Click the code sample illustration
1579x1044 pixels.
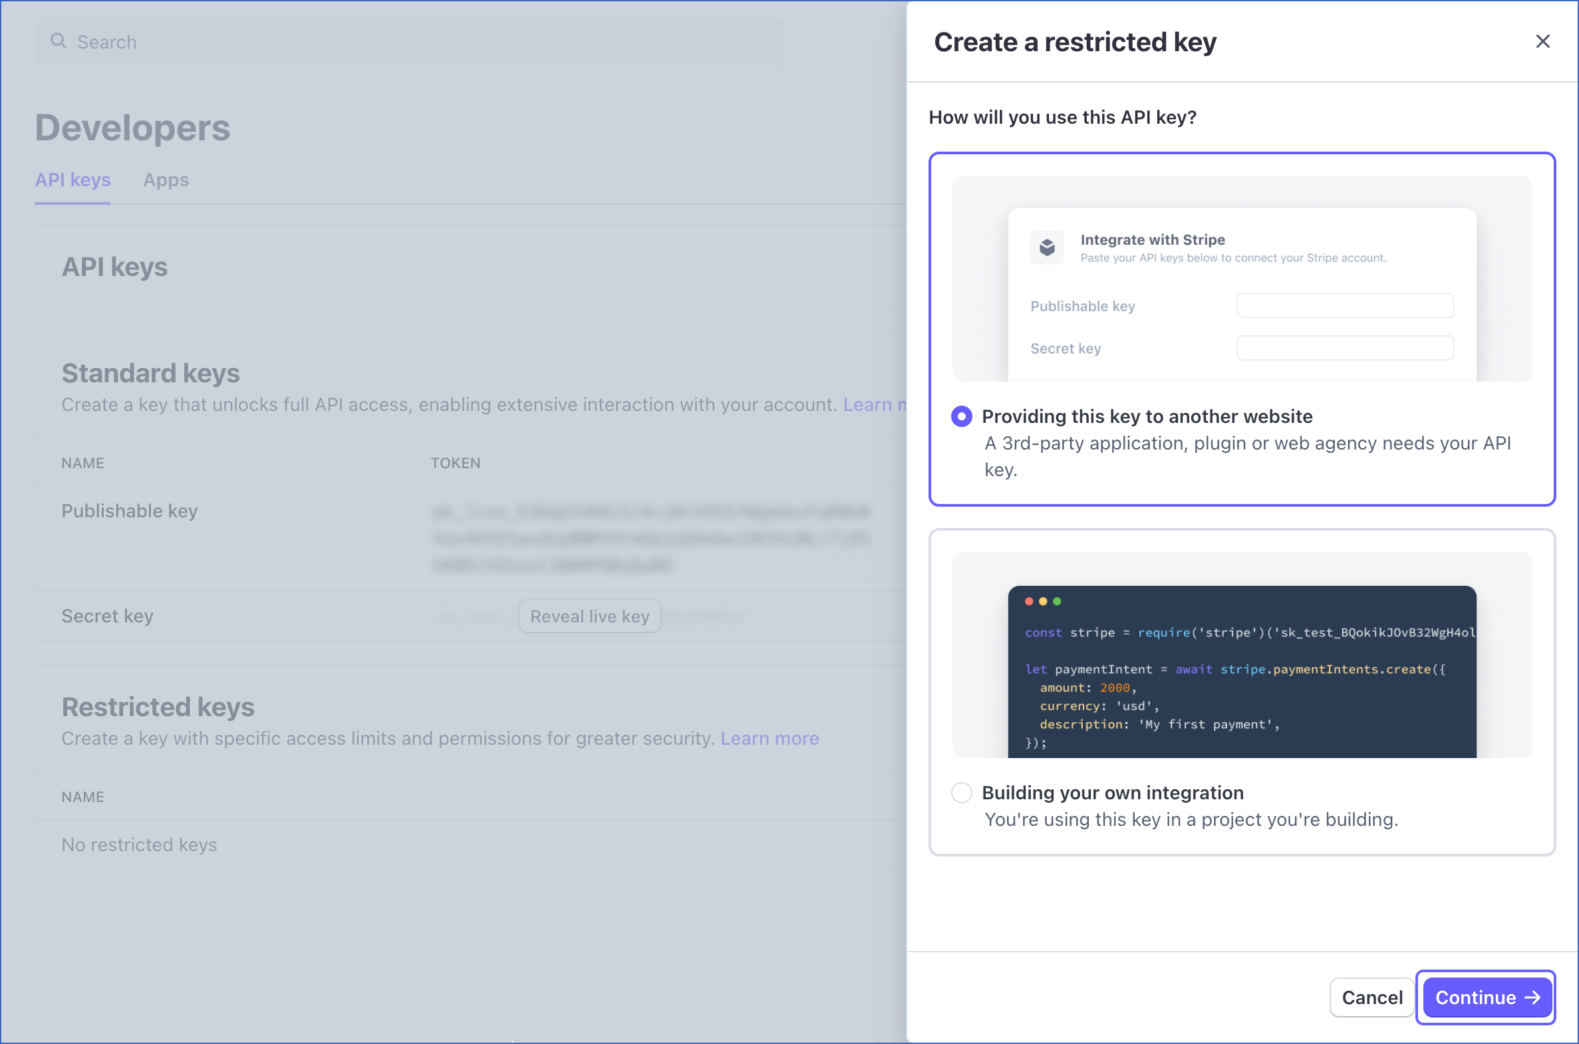(x=1242, y=654)
